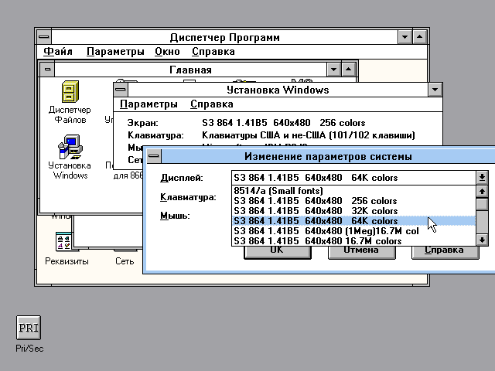495x371 pixels.
Task: Click the Справка button in the dialog
Action: coord(445,251)
